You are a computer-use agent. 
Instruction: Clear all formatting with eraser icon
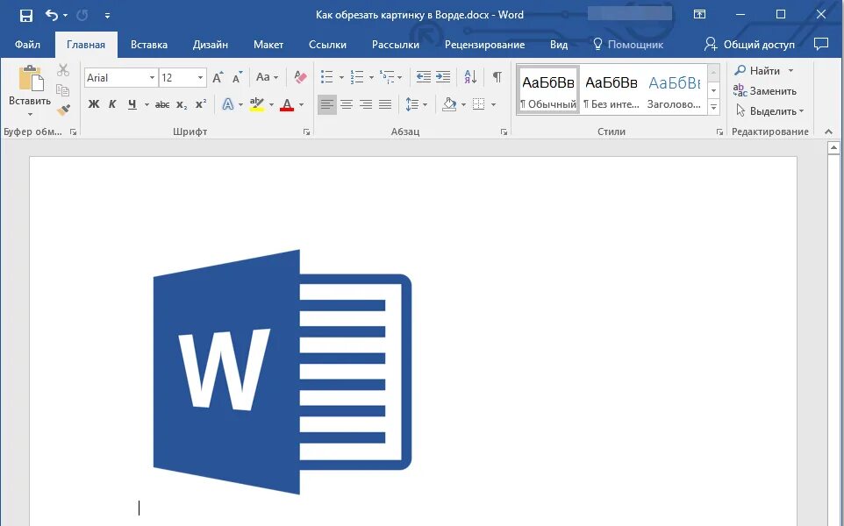click(x=300, y=77)
